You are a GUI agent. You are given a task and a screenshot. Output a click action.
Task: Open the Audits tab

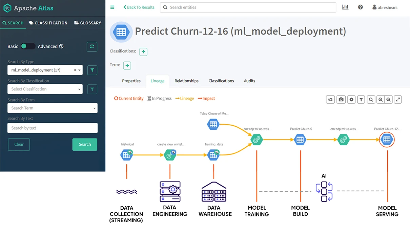249,81
